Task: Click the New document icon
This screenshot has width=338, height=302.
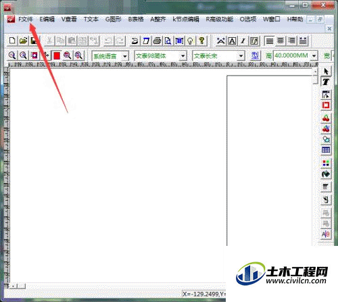Action: (12, 41)
